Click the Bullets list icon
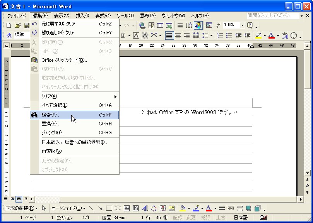 [x=229, y=35]
